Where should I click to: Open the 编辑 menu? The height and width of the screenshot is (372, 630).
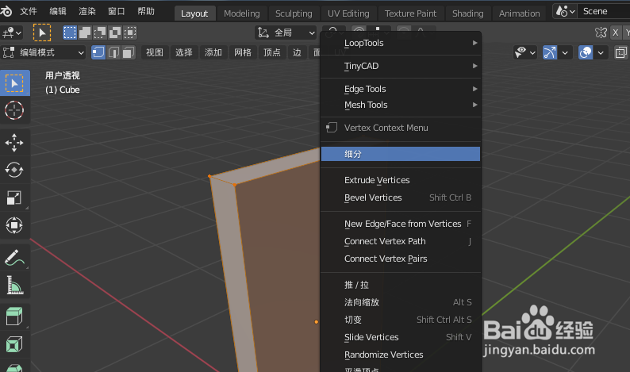(58, 11)
